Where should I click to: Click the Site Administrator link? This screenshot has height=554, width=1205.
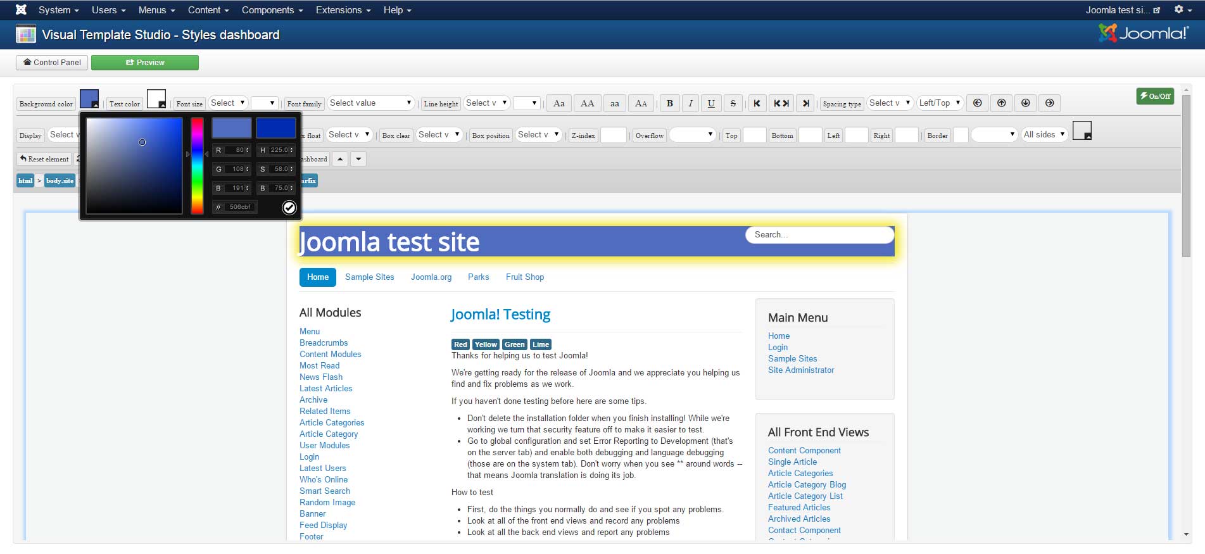click(x=801, y=370)
